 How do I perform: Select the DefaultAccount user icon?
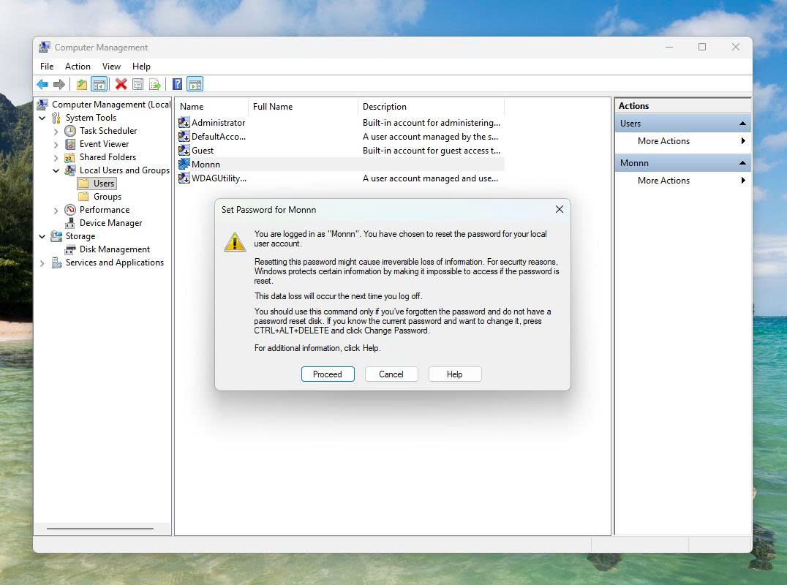point(184,137)
